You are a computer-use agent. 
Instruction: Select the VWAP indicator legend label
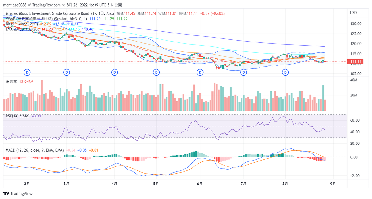point(46,19)
